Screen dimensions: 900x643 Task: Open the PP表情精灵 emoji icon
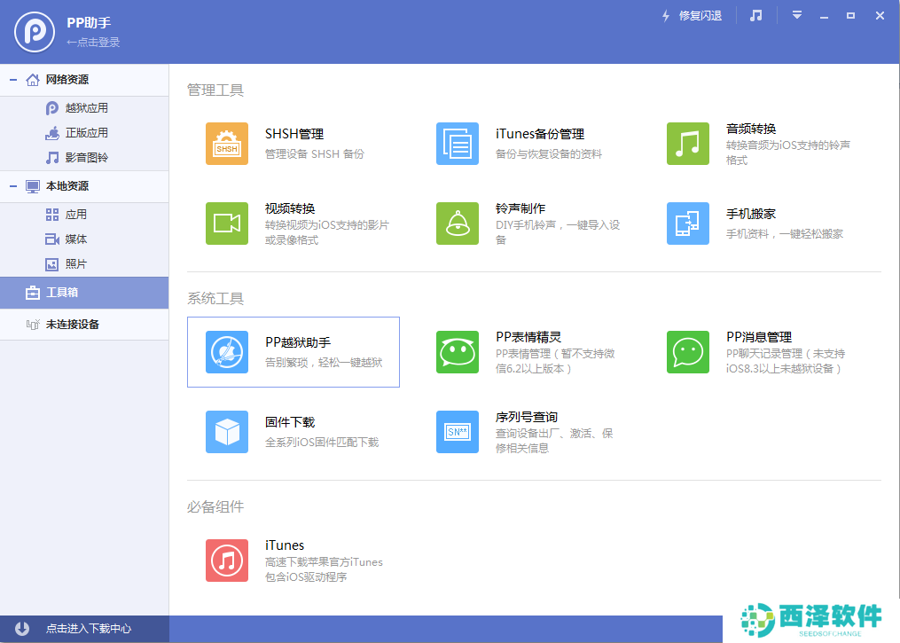click(x=458, y=352)
